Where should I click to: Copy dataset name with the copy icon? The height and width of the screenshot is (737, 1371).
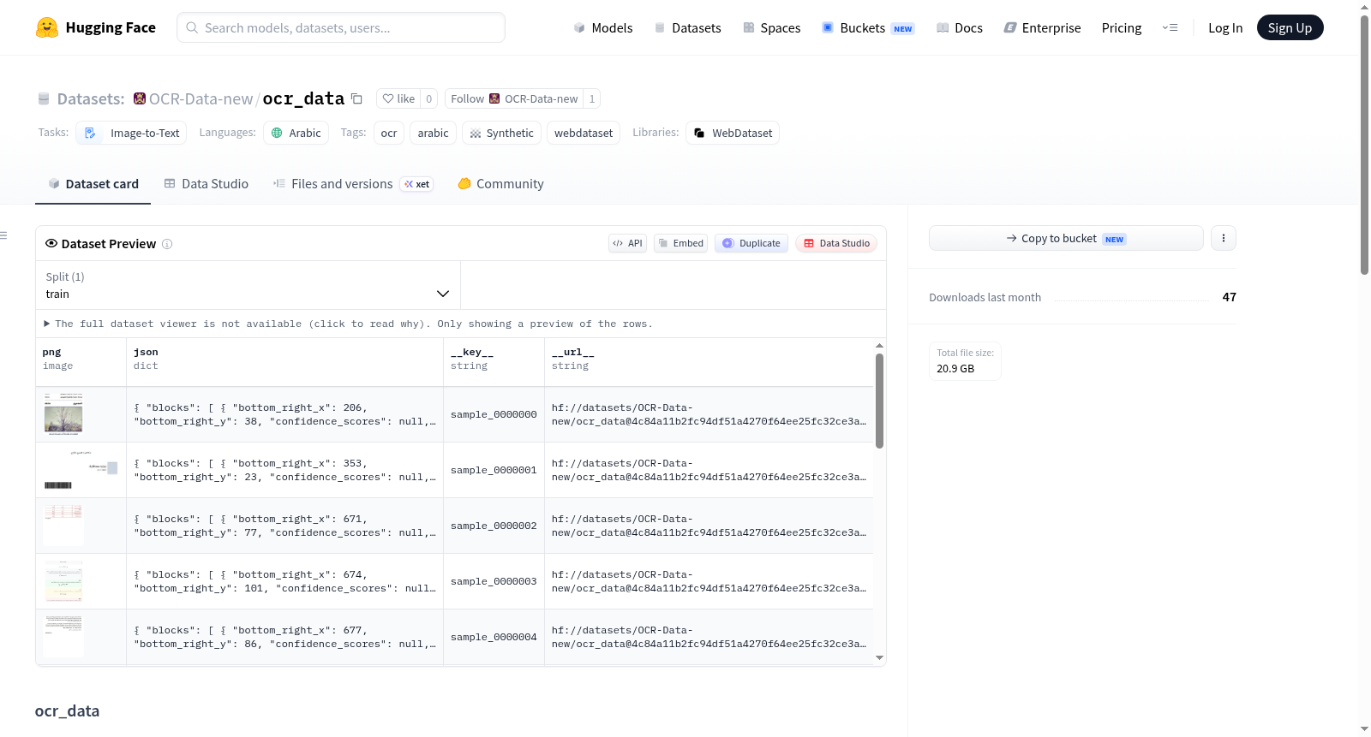point(357,98)
